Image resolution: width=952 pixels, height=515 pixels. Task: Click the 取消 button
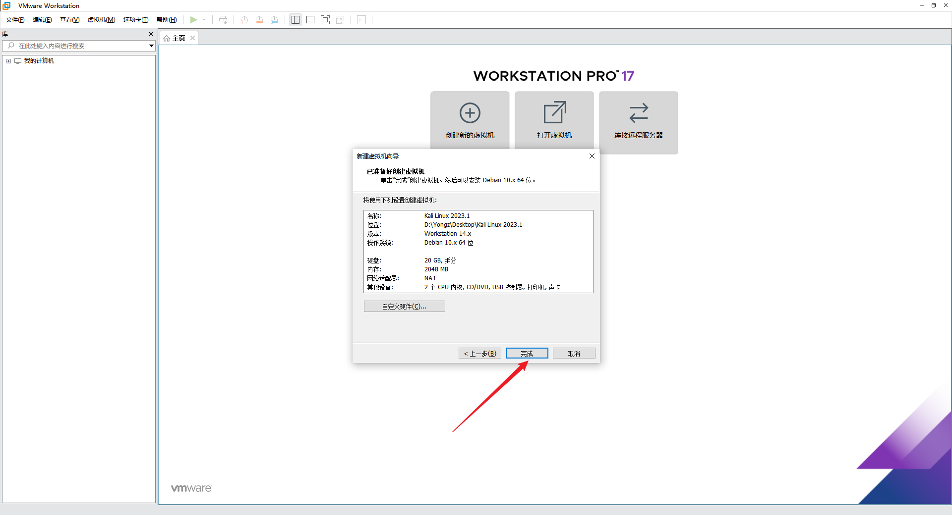(574, 354)
